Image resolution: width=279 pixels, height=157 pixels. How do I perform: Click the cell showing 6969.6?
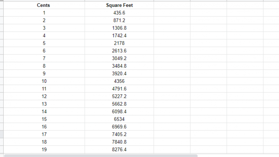pos(119,127)
